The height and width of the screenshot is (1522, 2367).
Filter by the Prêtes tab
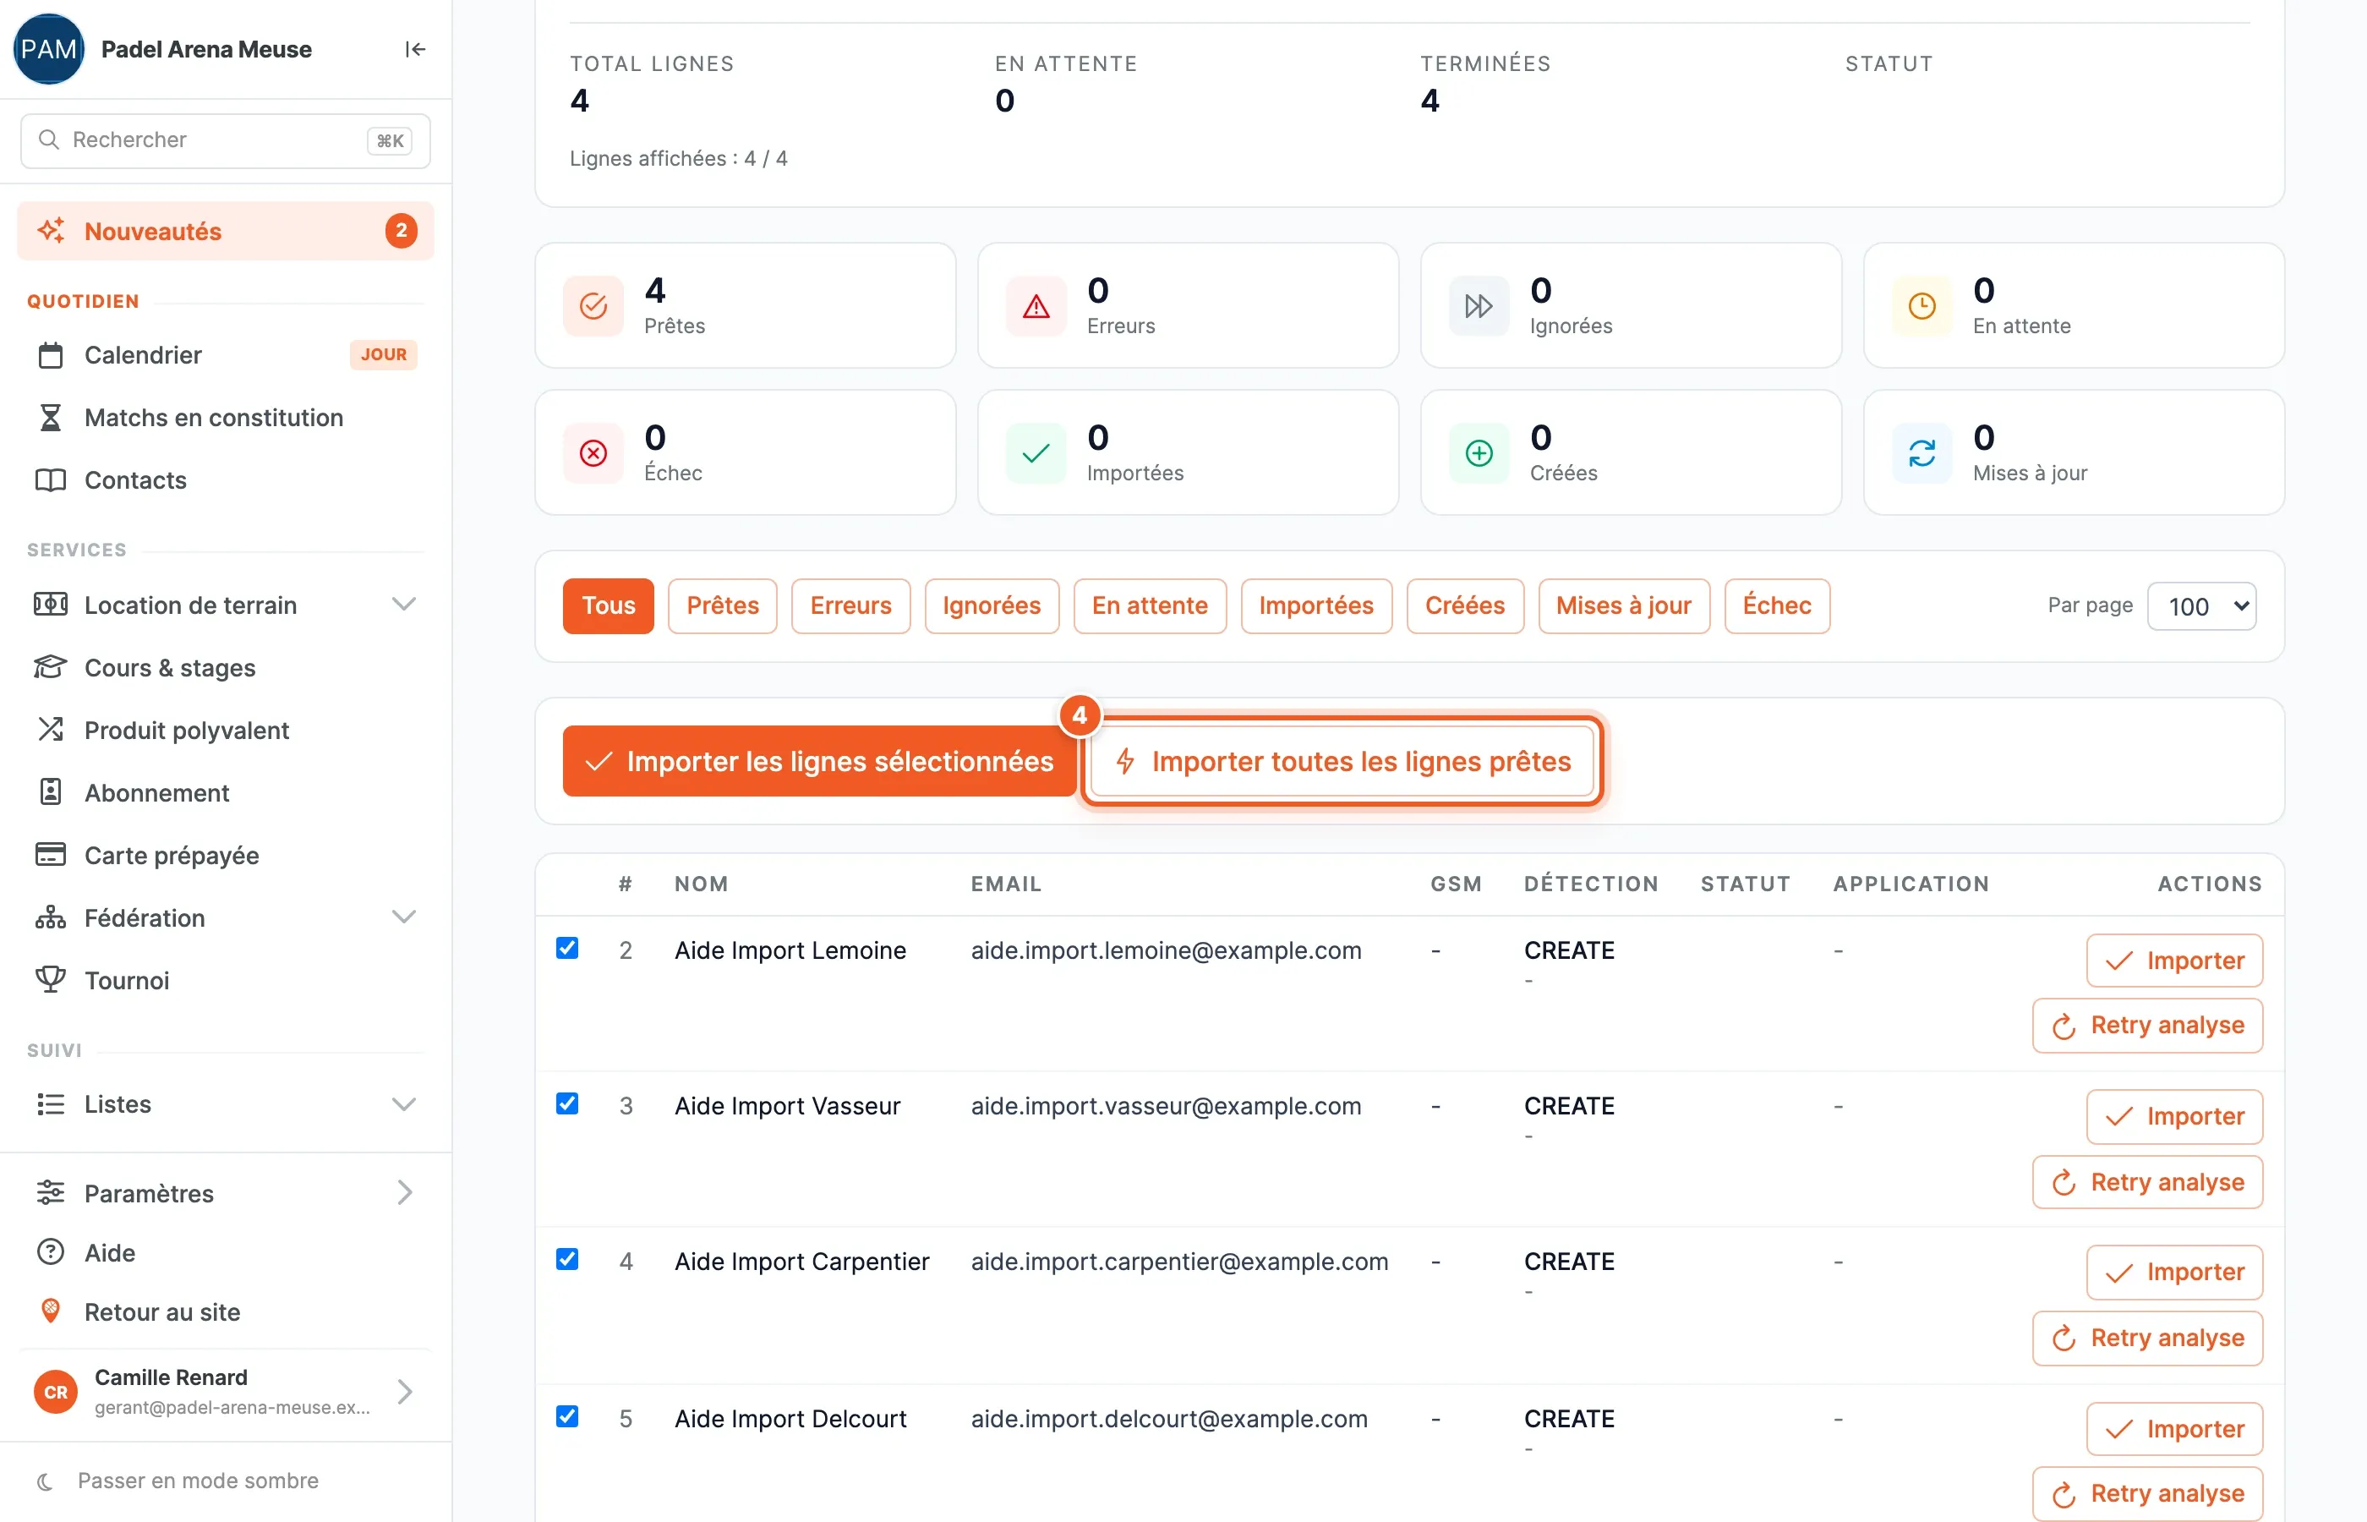tap(722, 605)
